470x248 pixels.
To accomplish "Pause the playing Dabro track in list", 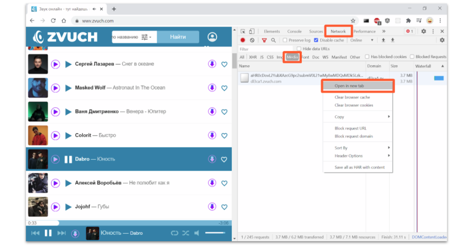I will click(68, 159).
